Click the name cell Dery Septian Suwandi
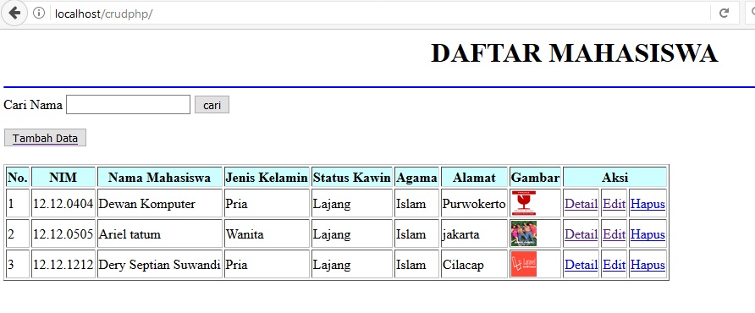755x313 pixels. click(159, 265)
